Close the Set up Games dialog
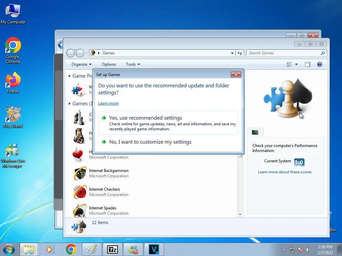This screenshot has height=256, width=342. point(236,74)
